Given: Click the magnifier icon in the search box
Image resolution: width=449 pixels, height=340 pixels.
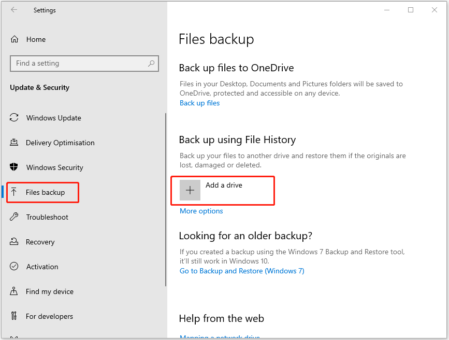Looking at the screenshot, I should [151, 64].
